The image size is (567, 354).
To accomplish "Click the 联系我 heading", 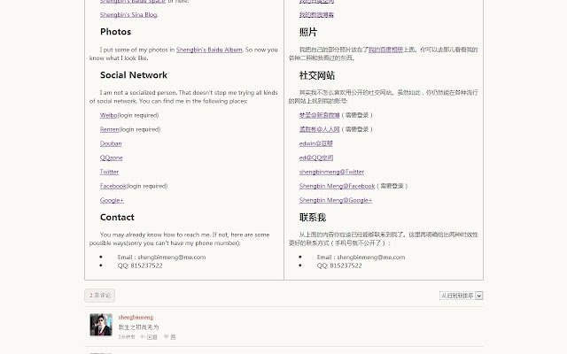I will [x=313, y=217].
